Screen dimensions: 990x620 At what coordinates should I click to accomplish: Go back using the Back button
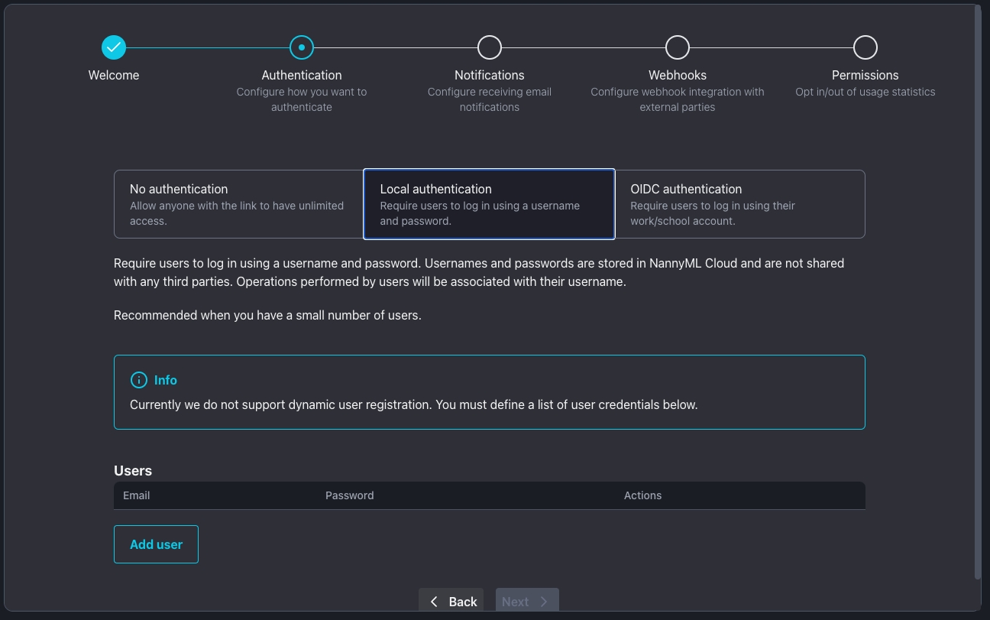point(454,602)
